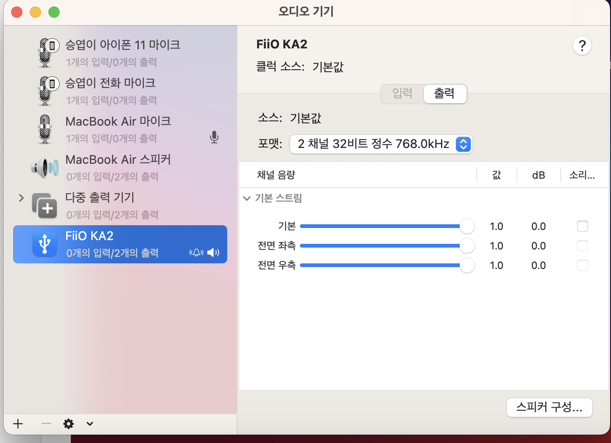Click the default output speaker indicator on FiiO KA2
611x443 pixels.
click(x=213, y=253)
